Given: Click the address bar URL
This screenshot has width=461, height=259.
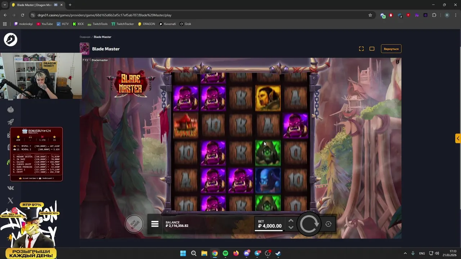Looking at the screenshot, I should coord(104,15).
